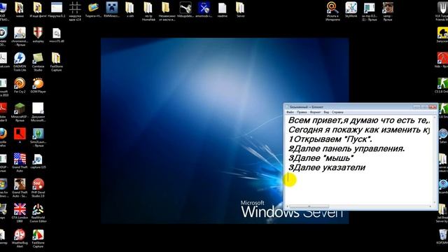
Task: Select the FastStone Capture folder icon
Action: click(56, 62)
